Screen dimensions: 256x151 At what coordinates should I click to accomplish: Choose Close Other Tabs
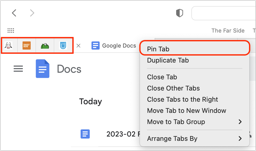pos(195,88)
